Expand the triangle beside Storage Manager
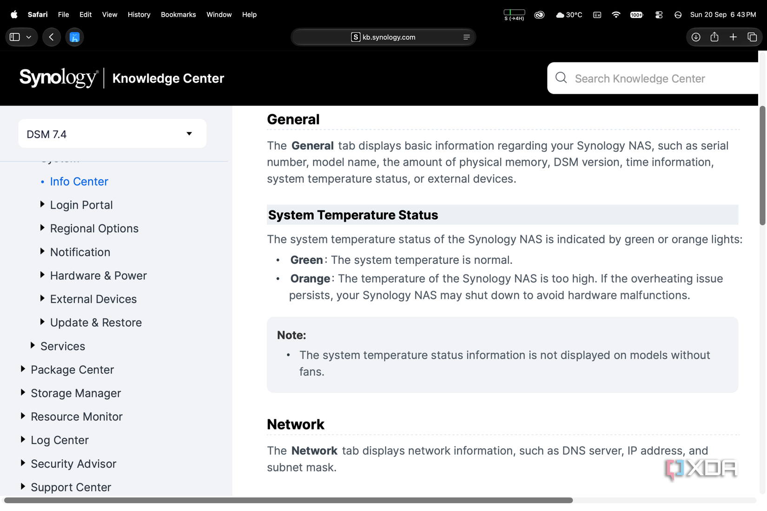 (x=23, y=393)
